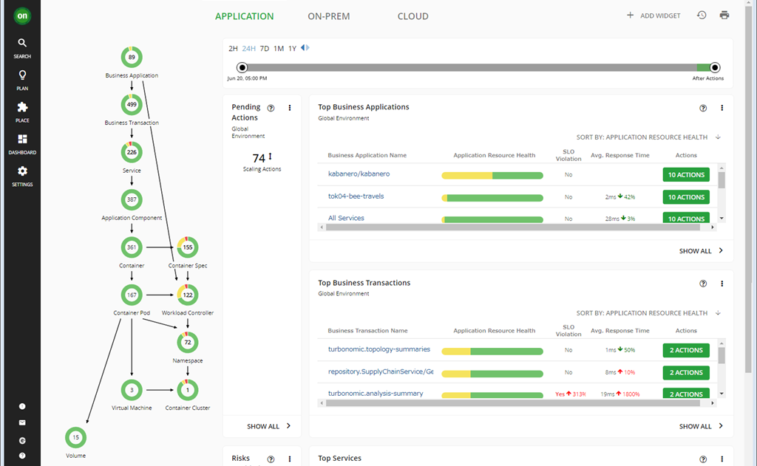Screen dimensions: 757x466
Task: Click the print icon
Action: (724, 16)
